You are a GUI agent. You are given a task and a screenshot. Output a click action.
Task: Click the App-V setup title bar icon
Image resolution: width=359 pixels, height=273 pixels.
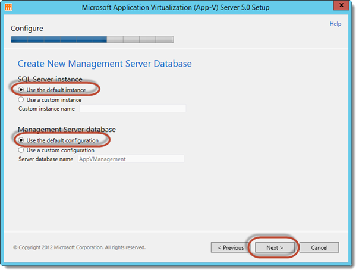click(x=8, y=7)
